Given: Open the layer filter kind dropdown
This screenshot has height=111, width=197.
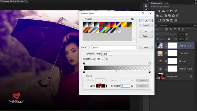Looking at the screenshot, I should point(159,29).
